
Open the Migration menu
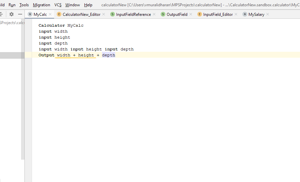pyautogui.click(x=42, y=5)
